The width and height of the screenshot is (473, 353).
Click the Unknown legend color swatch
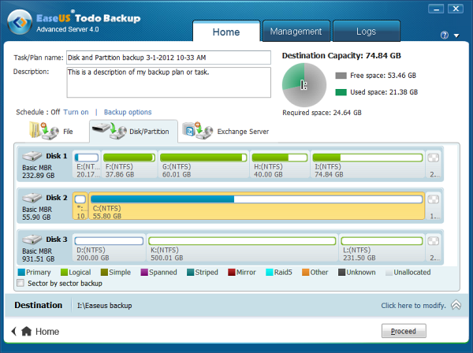click(342, 273)
